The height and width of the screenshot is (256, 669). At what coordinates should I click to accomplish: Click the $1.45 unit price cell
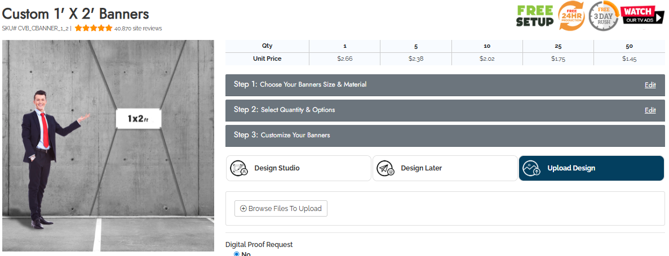(x=630, y=59)
